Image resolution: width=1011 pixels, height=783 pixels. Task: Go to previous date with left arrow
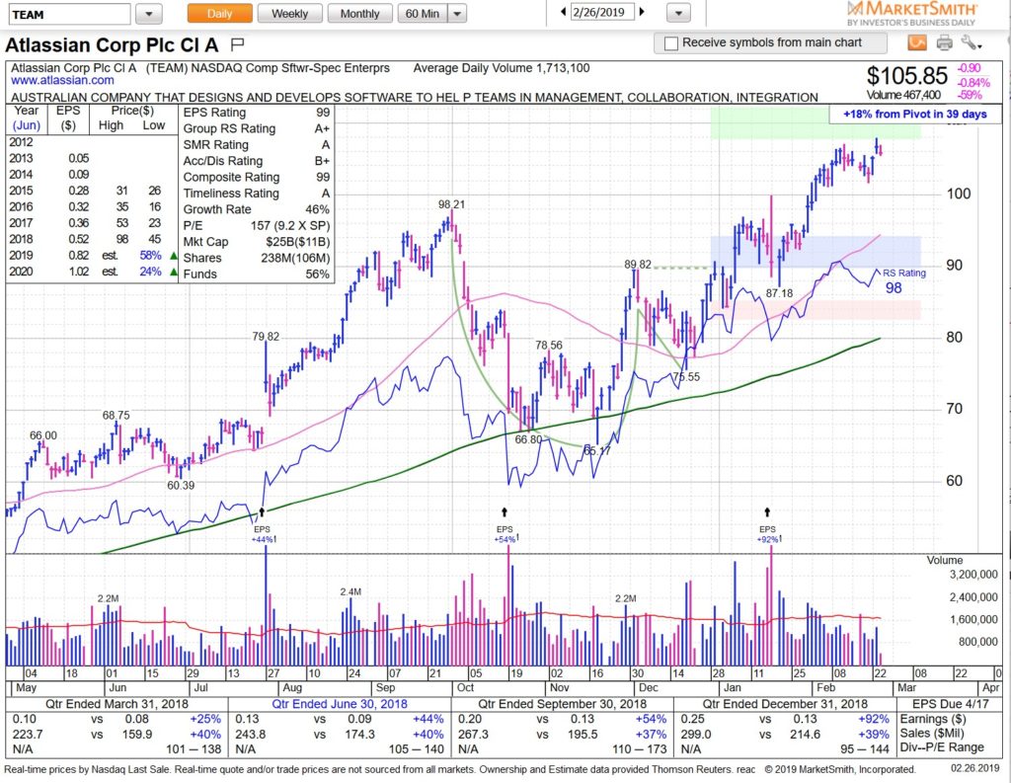point(564,12)
